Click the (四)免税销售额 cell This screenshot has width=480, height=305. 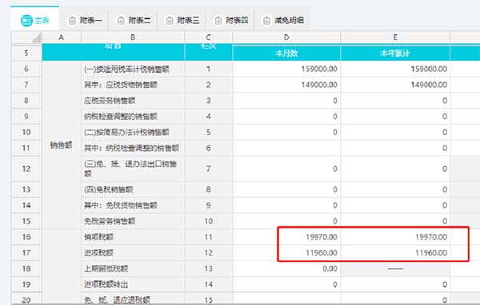(x=133, y=189)
